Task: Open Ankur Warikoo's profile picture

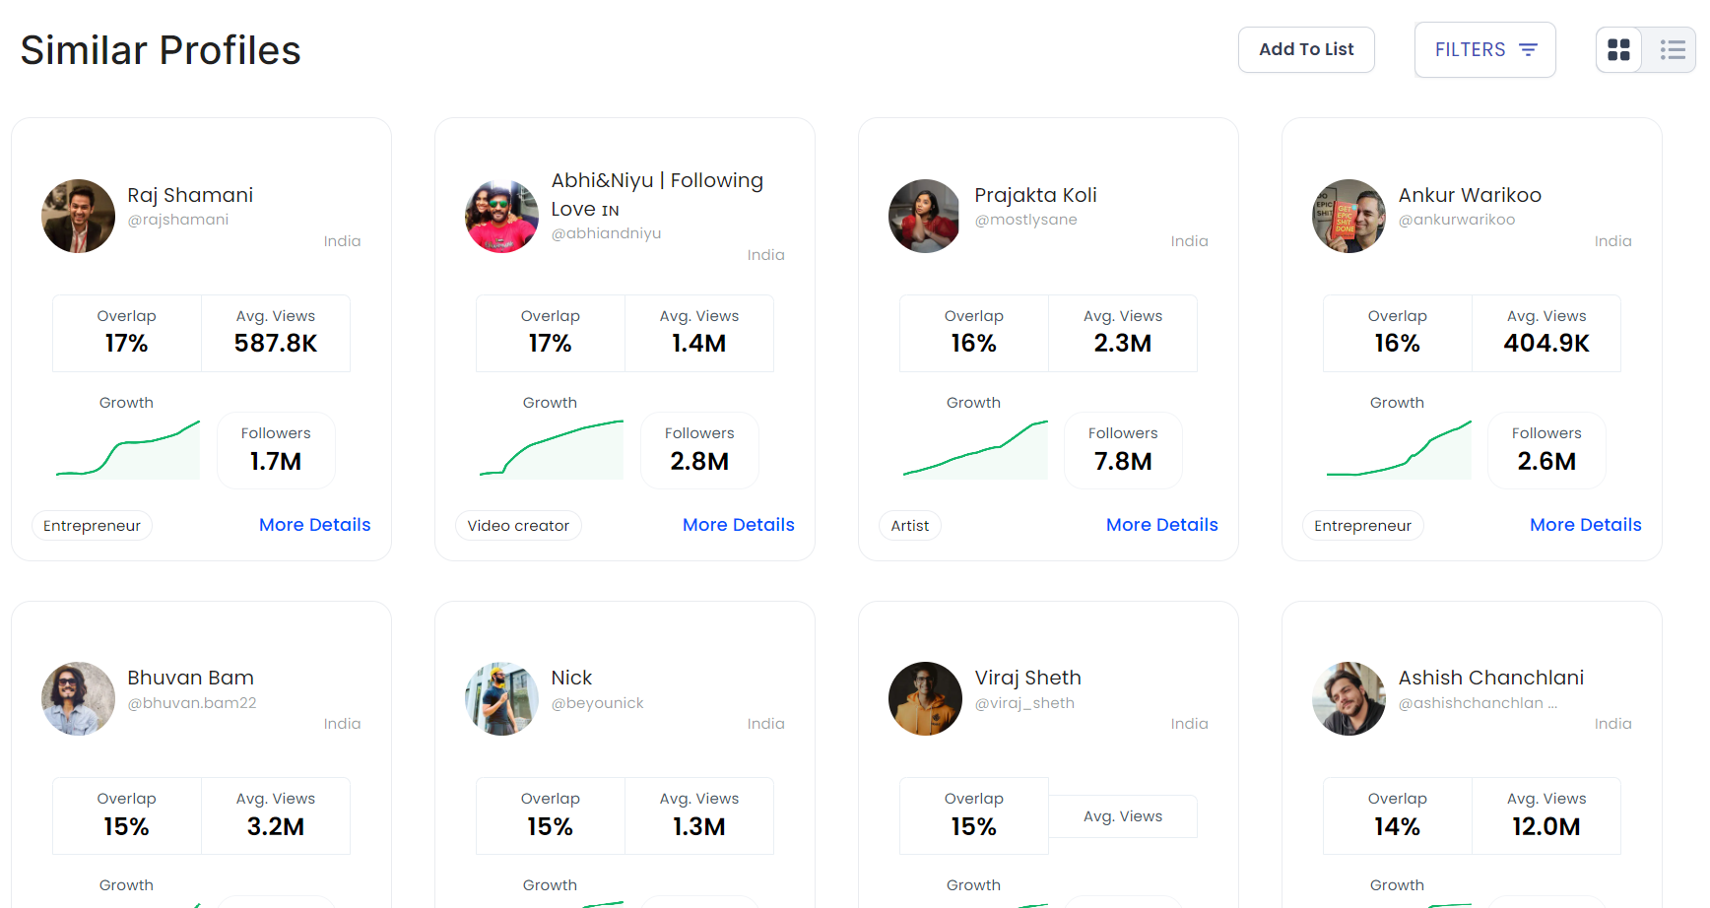Action: [1348, 216]
